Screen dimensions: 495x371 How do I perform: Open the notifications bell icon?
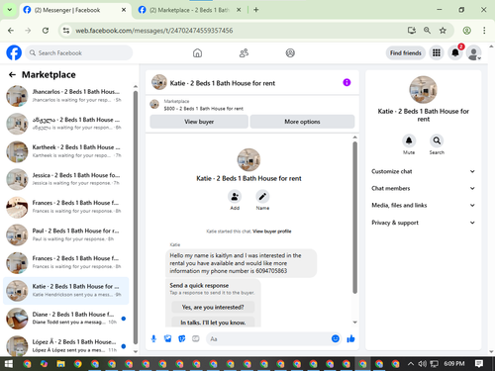click(455, 52)
